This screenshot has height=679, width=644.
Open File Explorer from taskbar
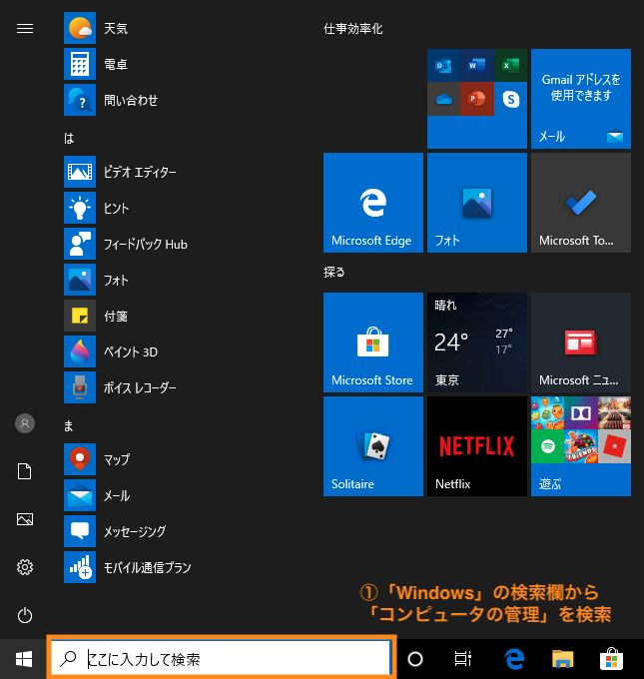click(x=562, y=659)
